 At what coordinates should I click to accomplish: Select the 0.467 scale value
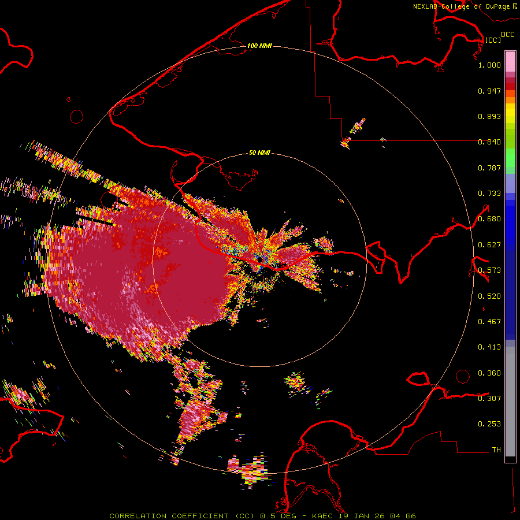coord(489,322)
